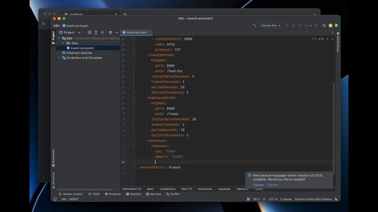The width and height of the screenshot is (378, 212).
Task: Click the tool window quick access icon
Action: pos(55,199)
